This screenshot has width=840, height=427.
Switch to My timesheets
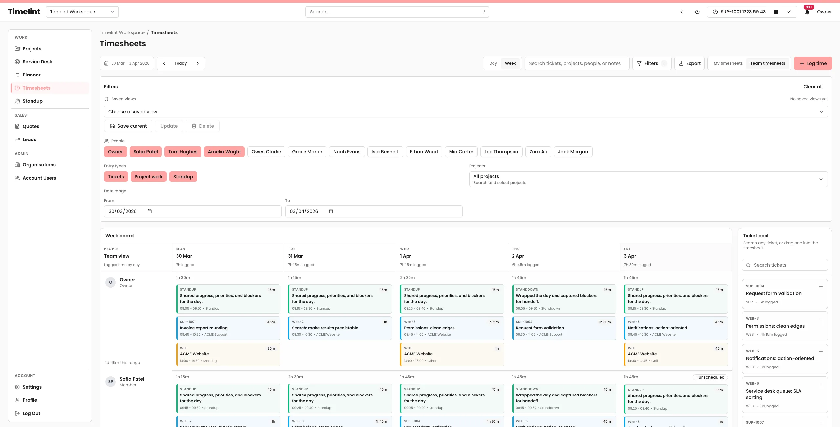point(728,63)
